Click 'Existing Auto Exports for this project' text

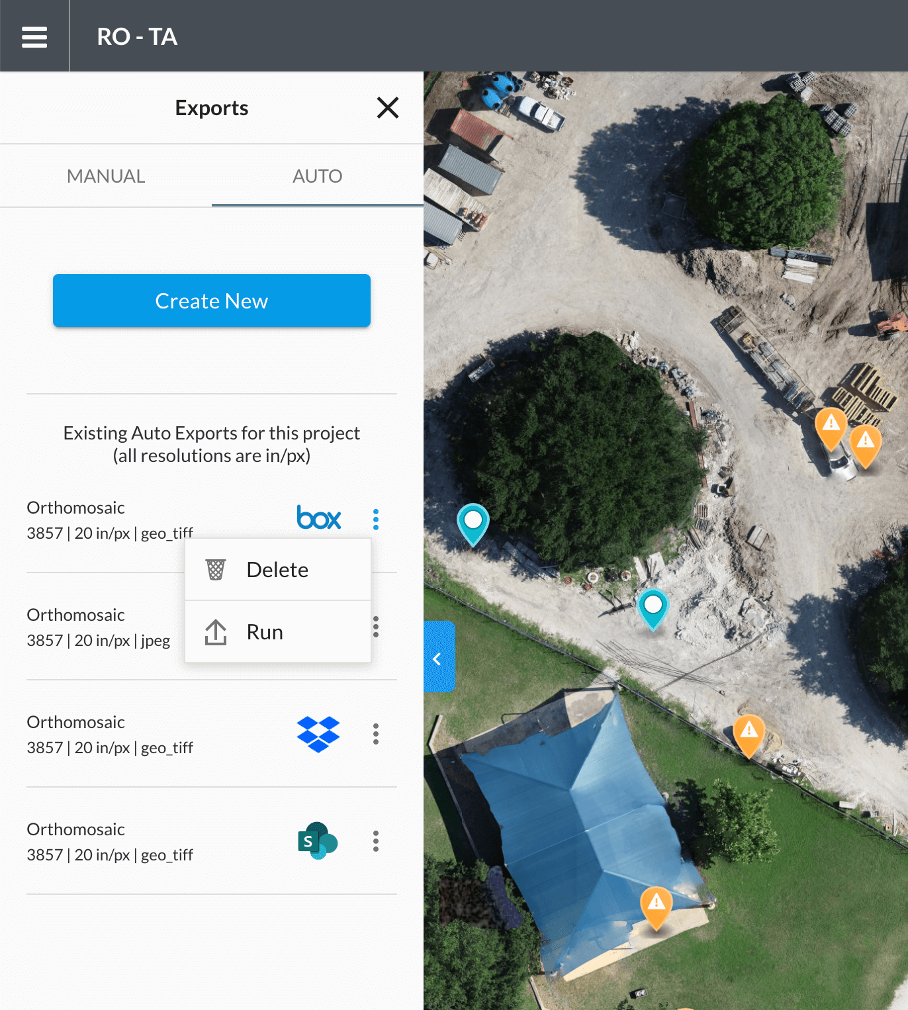point(212,433)
